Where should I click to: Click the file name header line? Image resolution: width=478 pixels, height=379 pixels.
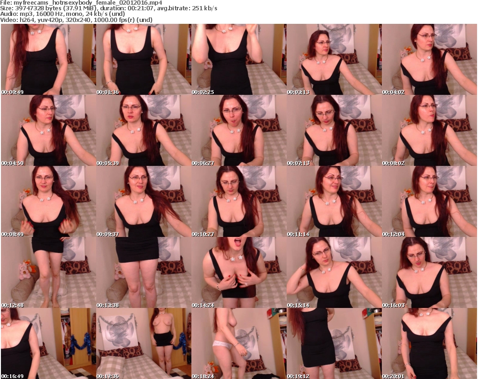click(x=81, y=3)
